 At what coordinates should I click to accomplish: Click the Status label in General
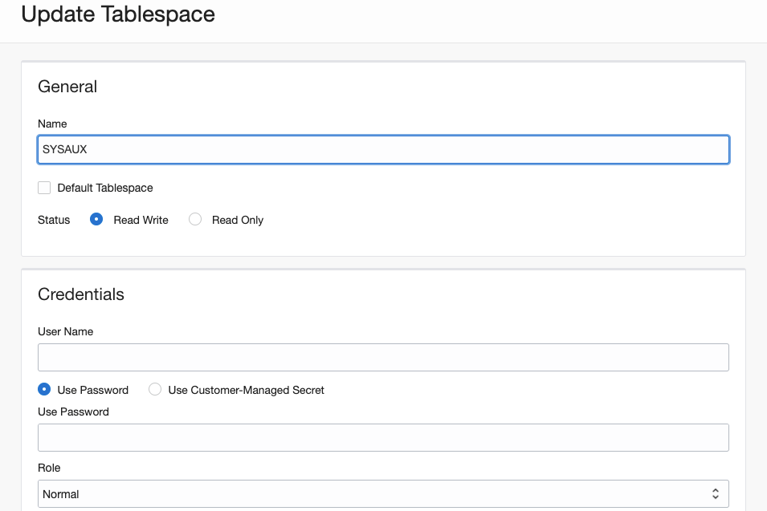click(54, 220)
